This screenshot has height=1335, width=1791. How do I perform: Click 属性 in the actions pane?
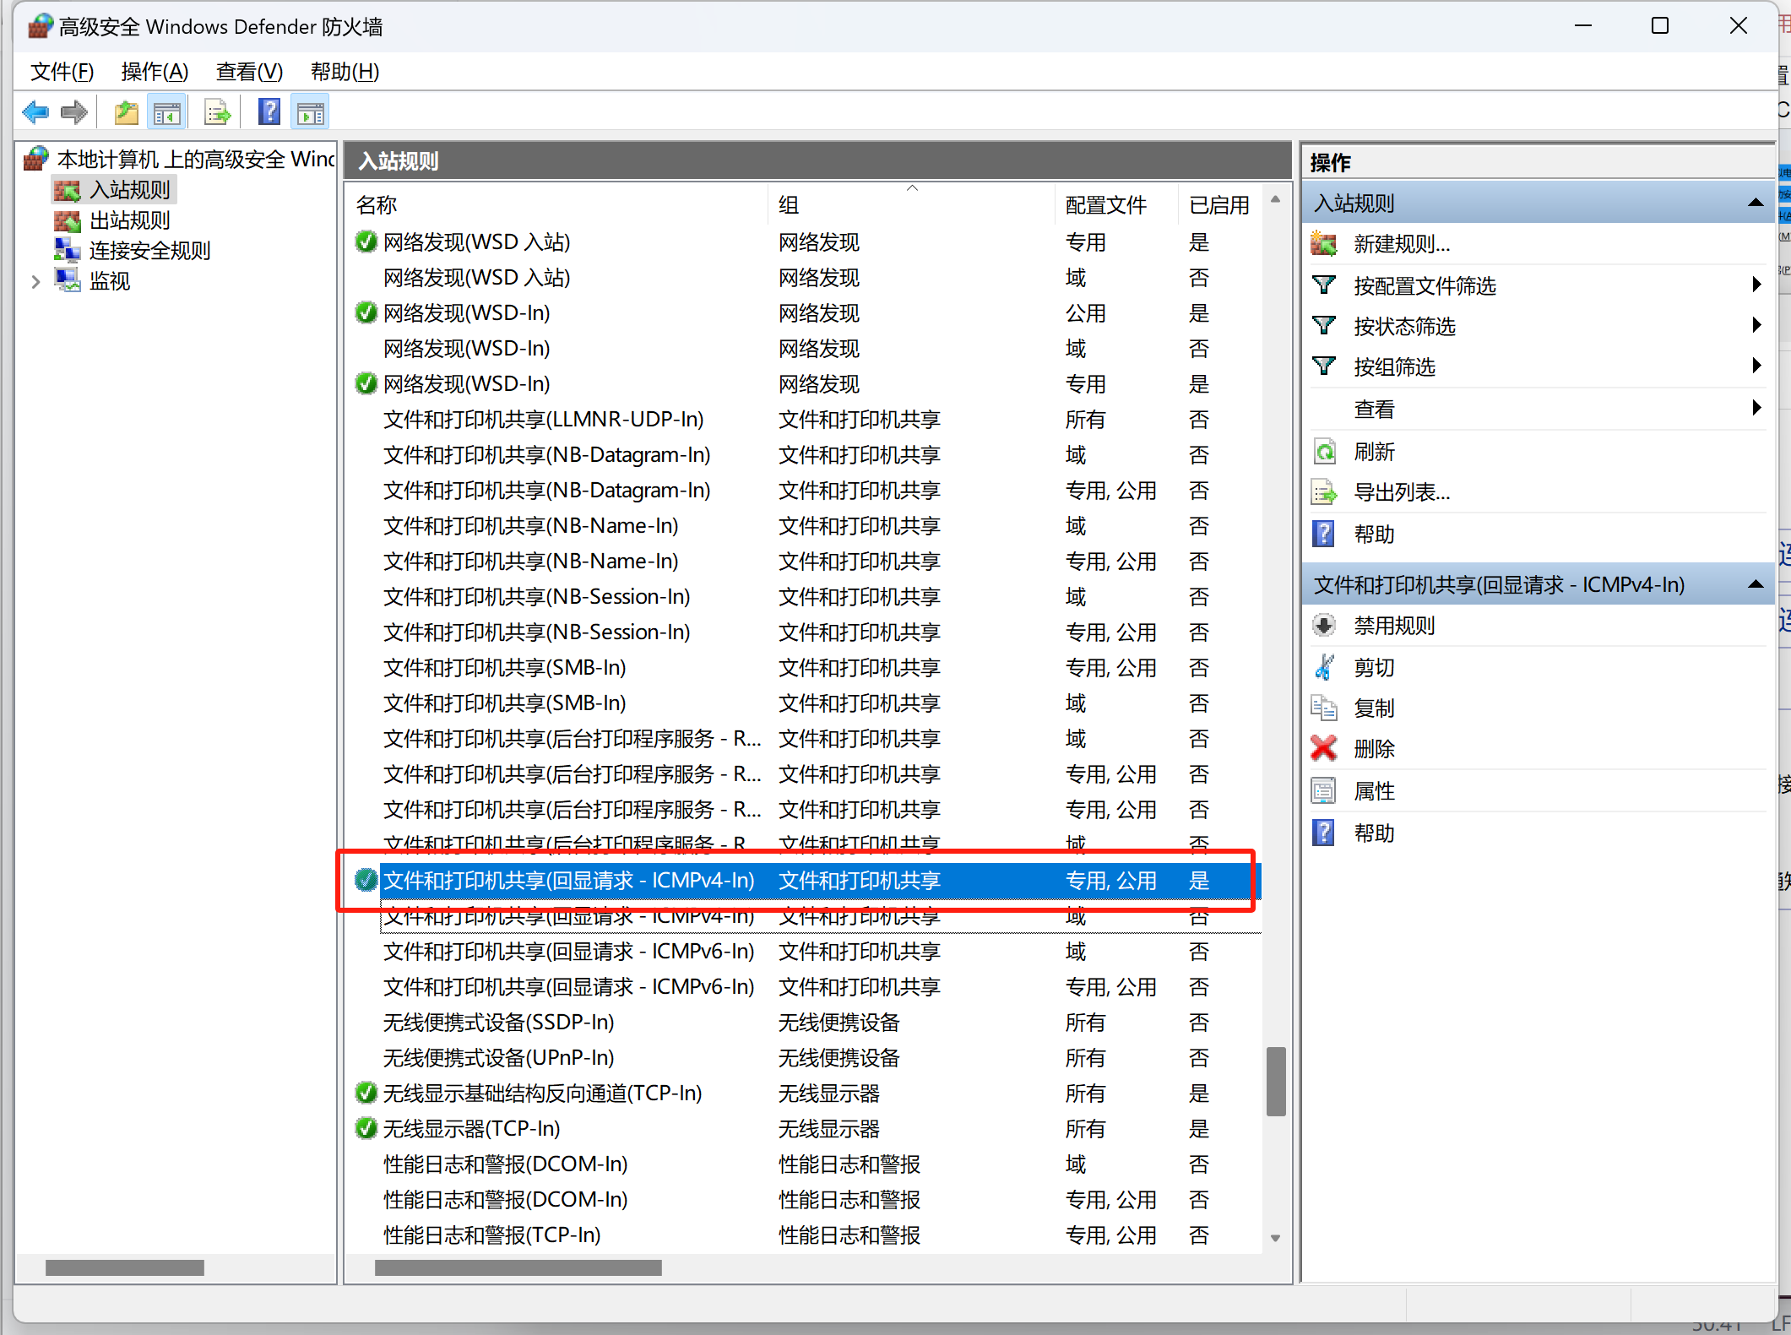[1374, 791]
